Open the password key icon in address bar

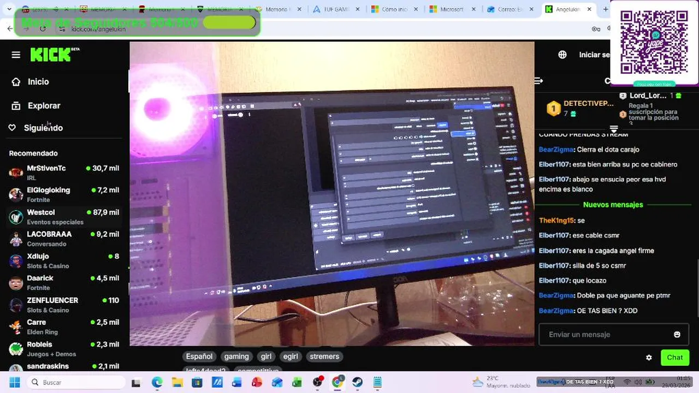point(595,29)
